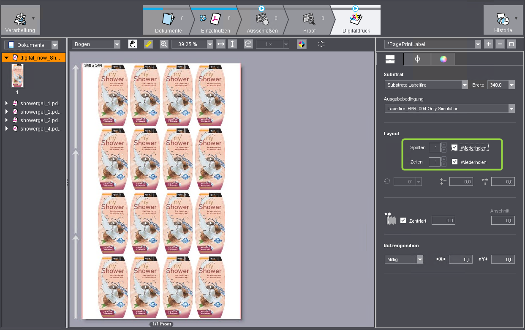Uncheck Wiederholen next to Spalten

tap(454, 147)
